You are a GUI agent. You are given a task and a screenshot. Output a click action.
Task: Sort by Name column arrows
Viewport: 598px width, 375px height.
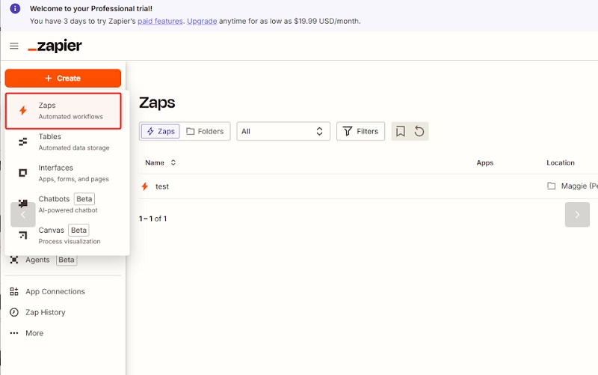[x=173, y=162]
